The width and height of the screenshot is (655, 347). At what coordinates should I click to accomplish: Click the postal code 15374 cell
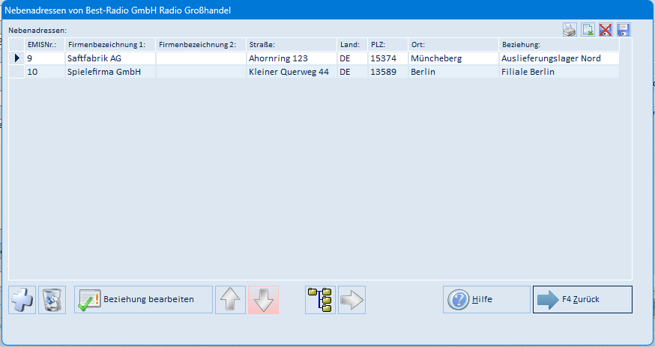[387, 58]
